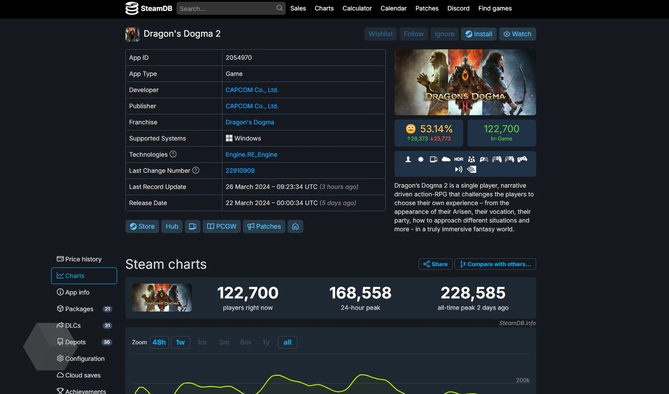Click the help icon next to Technologies
This screenshot has height=394, width=669.
173,154
